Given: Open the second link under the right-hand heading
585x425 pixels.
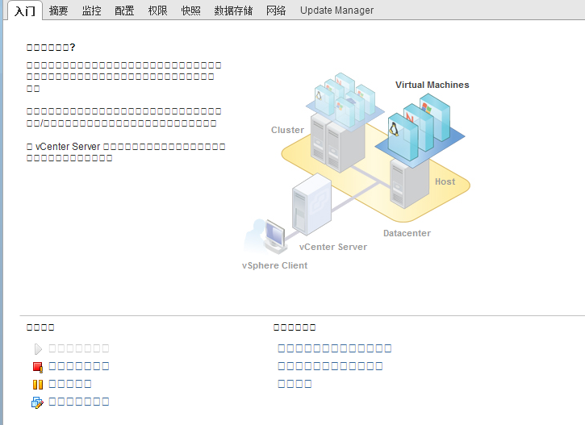Looking at the screenshot, I should click(x=330, y=366).
